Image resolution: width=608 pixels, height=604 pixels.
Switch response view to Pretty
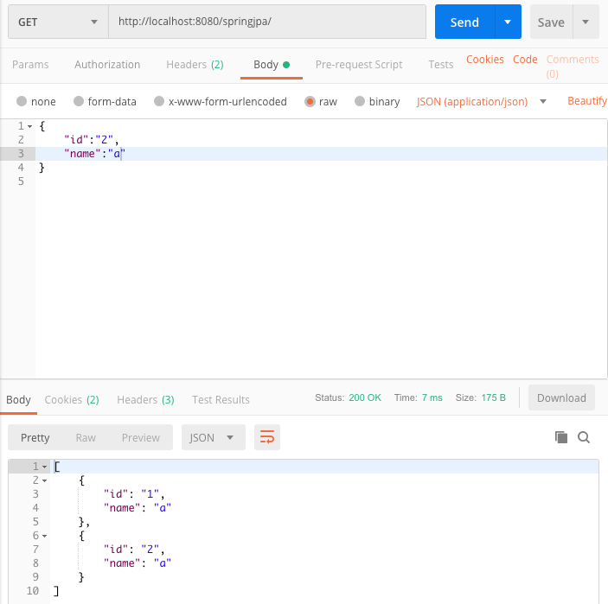coord(35,437)
